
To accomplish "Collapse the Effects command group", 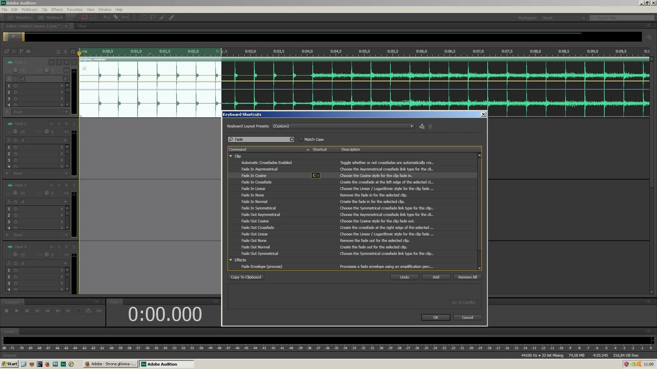I will 231,260.
